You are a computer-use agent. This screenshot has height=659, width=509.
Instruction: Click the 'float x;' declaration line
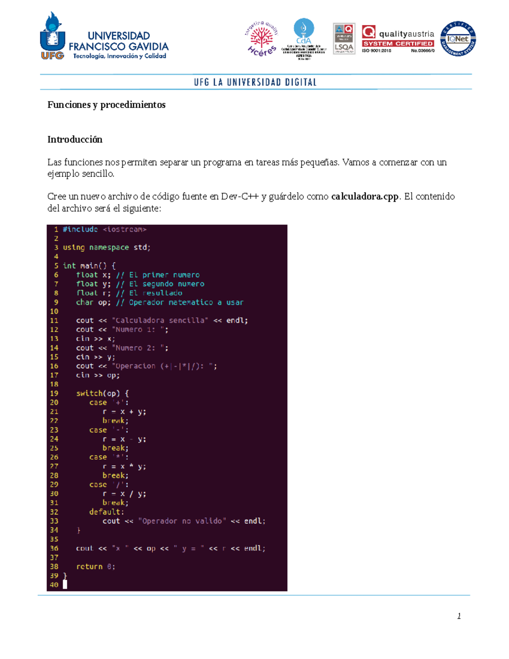tap(138, 275)
